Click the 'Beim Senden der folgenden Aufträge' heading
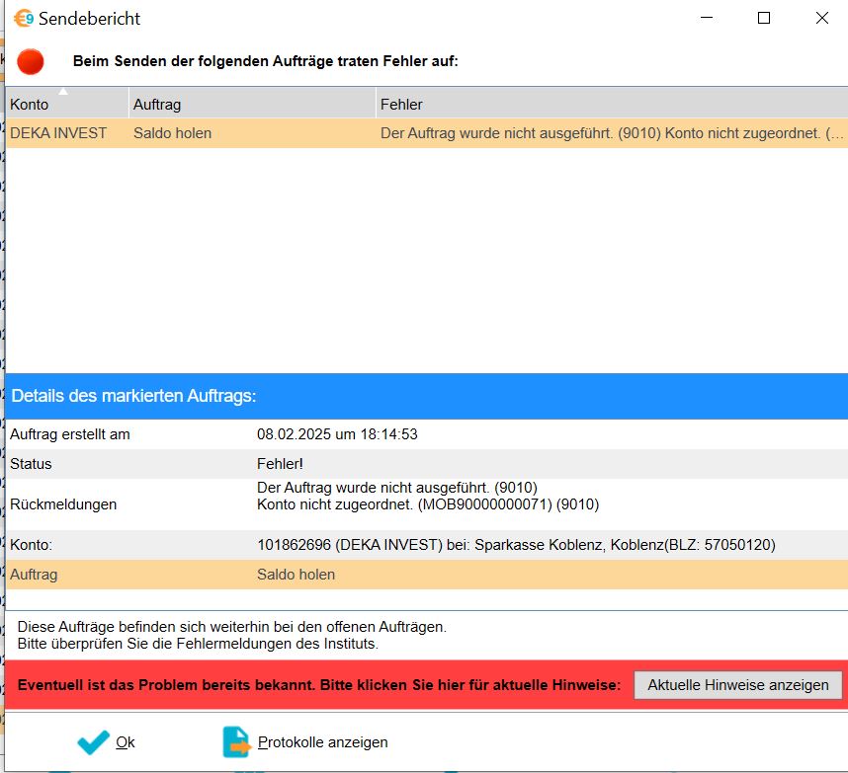 pos(265,61)
